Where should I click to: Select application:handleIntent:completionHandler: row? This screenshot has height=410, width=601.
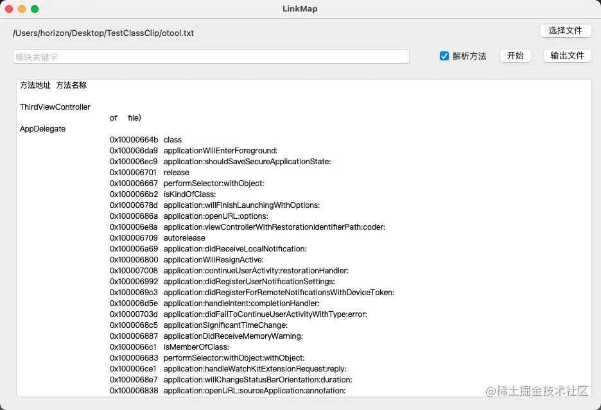coord(214,303)
